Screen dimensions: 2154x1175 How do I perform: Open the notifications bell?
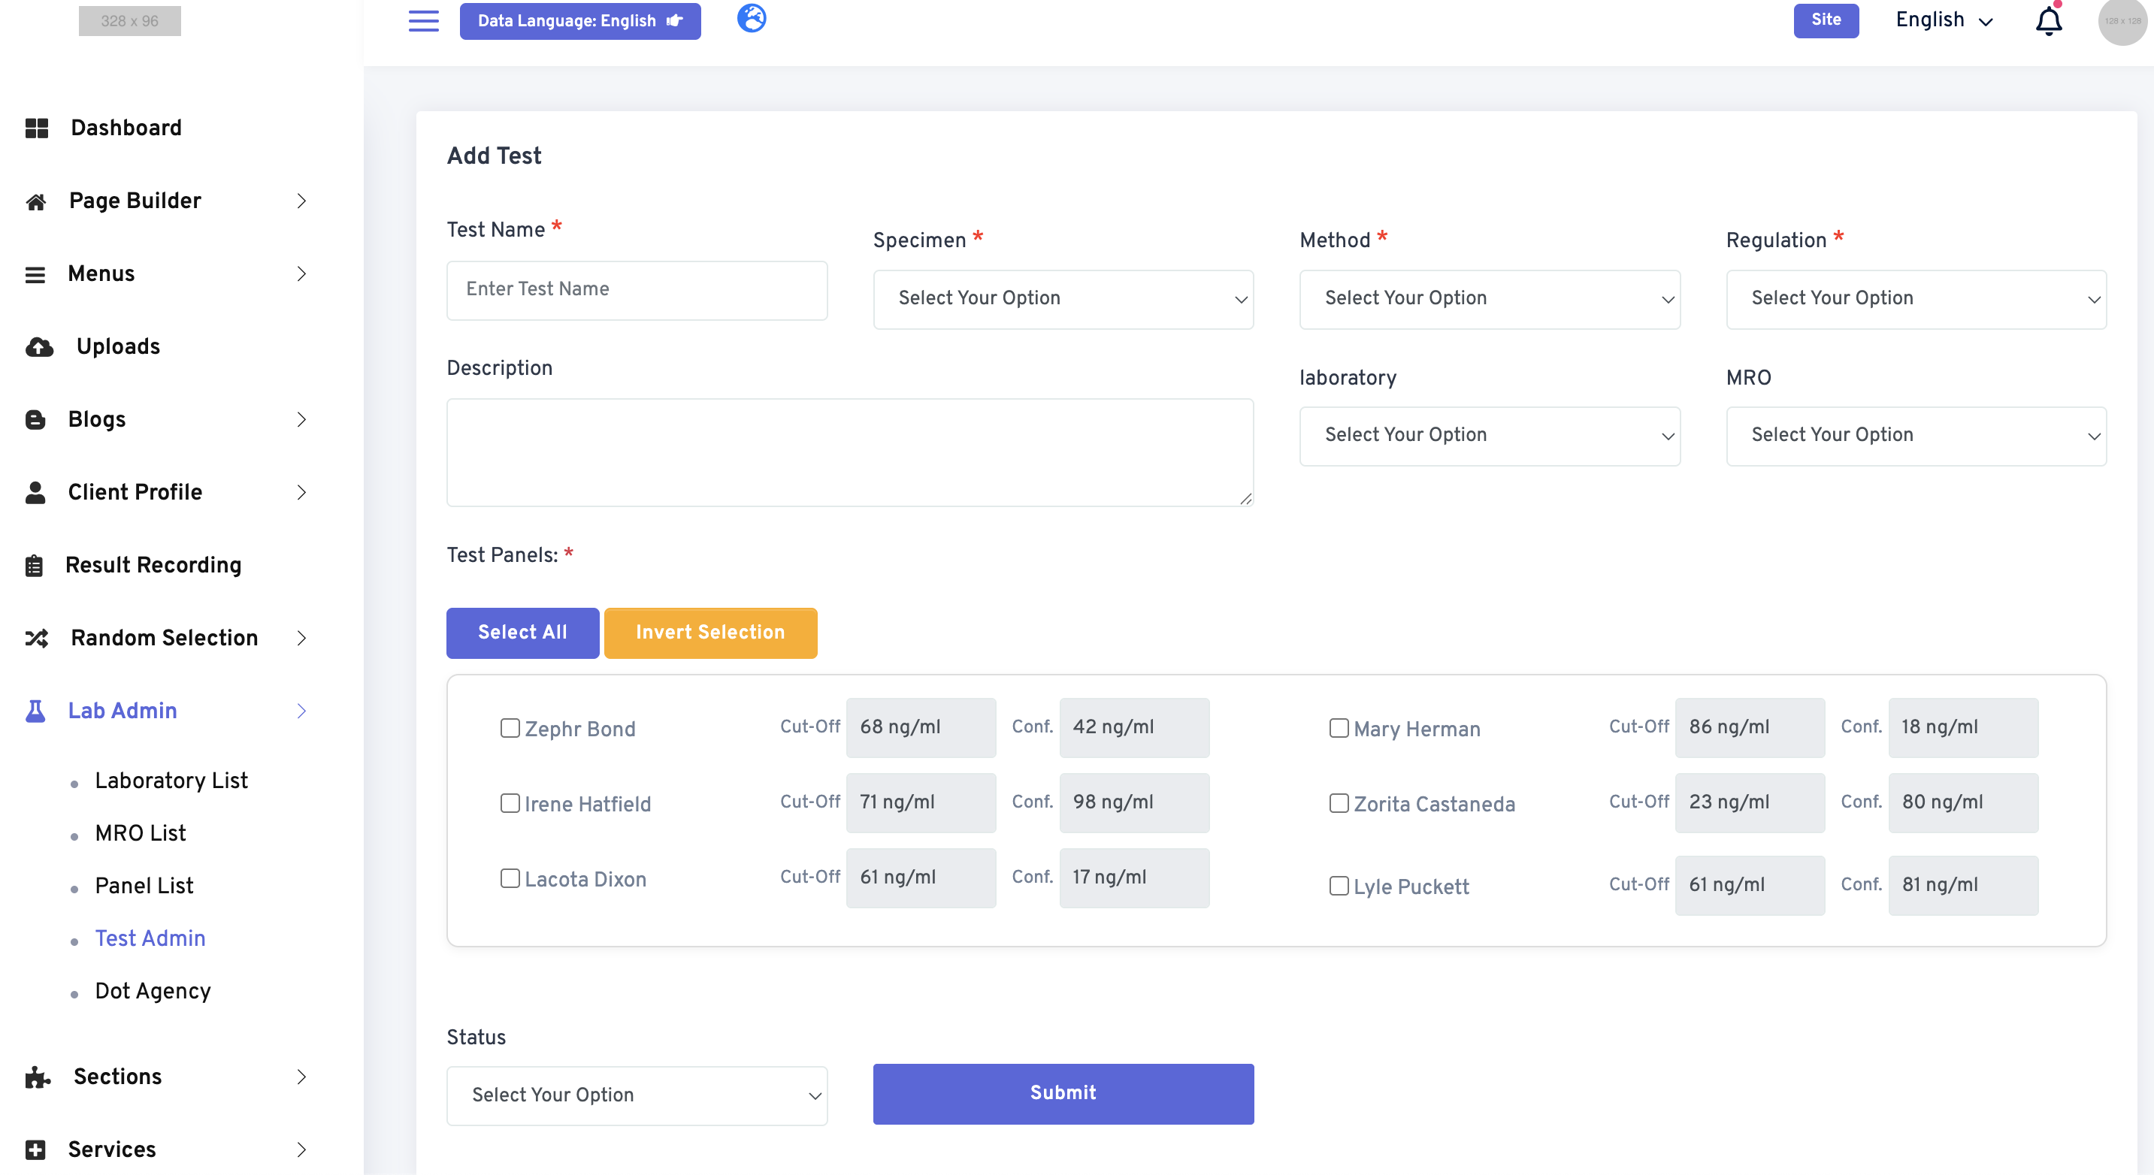coord(2048,21)
